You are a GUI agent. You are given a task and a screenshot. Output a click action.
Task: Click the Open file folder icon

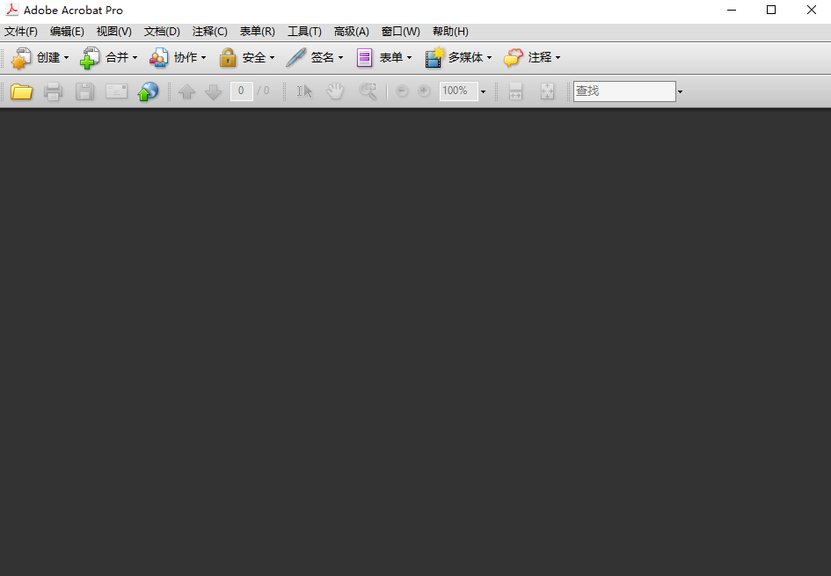point(21,91)
